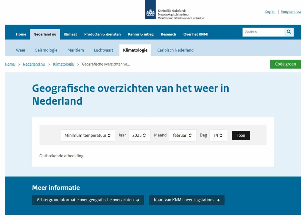Expand the Maand februari selector
The width and height of the screenshot is (305, 219).
point(183,135)
